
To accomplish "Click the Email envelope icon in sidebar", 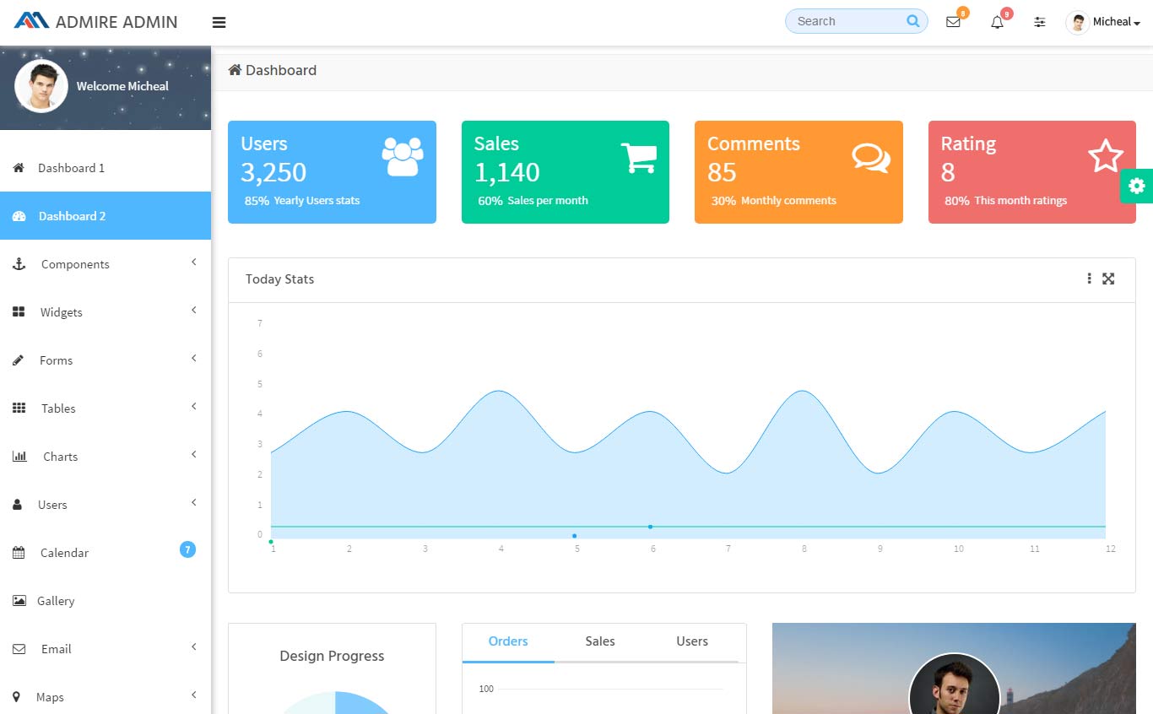I will coord(19,649).
